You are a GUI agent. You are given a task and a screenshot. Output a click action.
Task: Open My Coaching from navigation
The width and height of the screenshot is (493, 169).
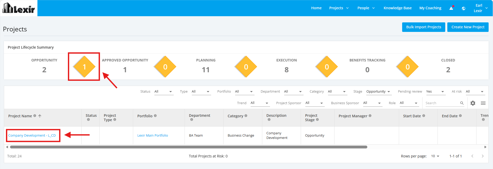tap(430, 8)
